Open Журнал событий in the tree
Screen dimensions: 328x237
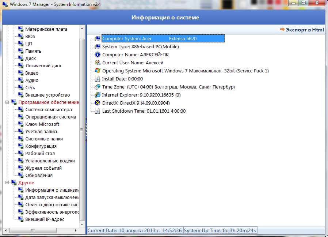point(43,168)
